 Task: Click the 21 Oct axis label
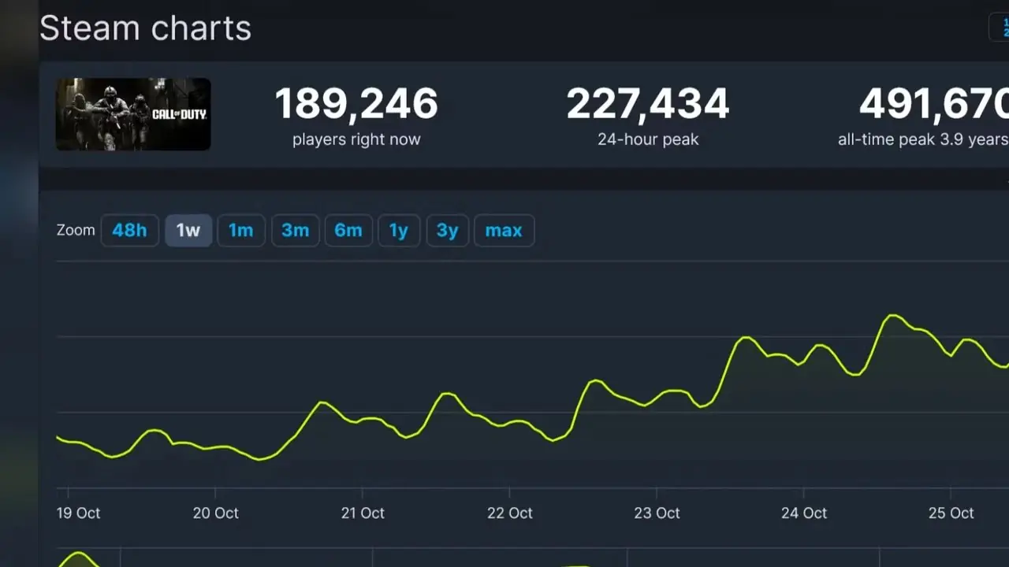tap(363, 513)
